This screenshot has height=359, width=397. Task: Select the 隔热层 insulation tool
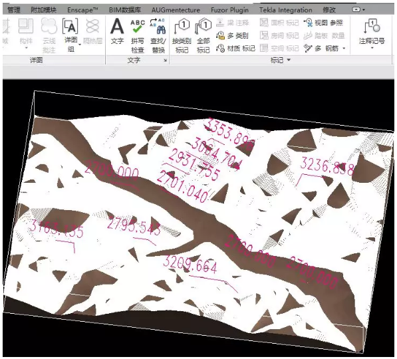(92, 32)
